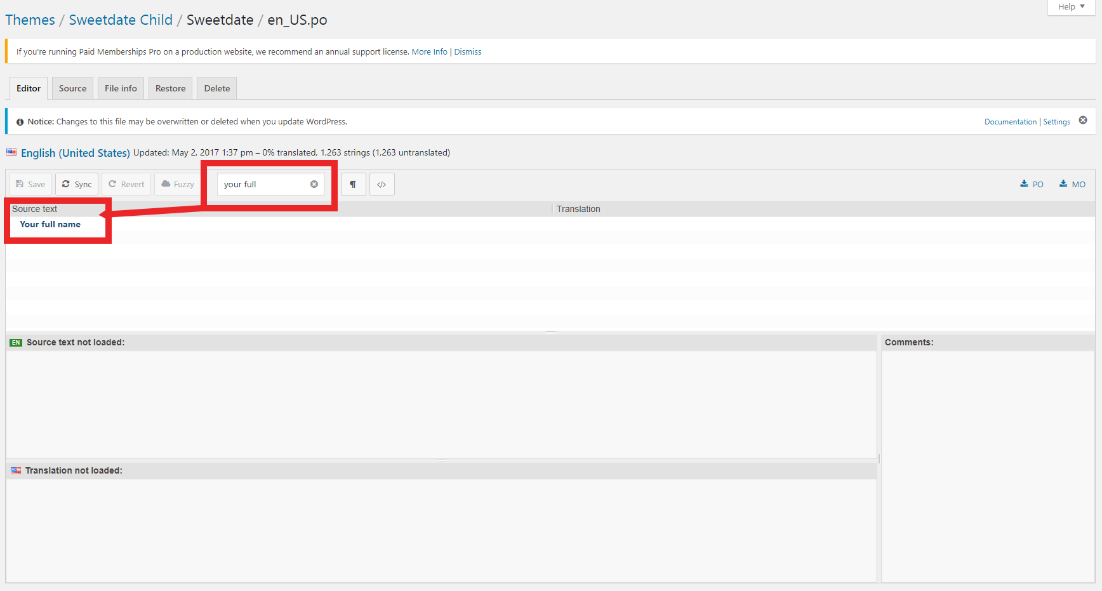Clear the search filter text

click(314, 184)
